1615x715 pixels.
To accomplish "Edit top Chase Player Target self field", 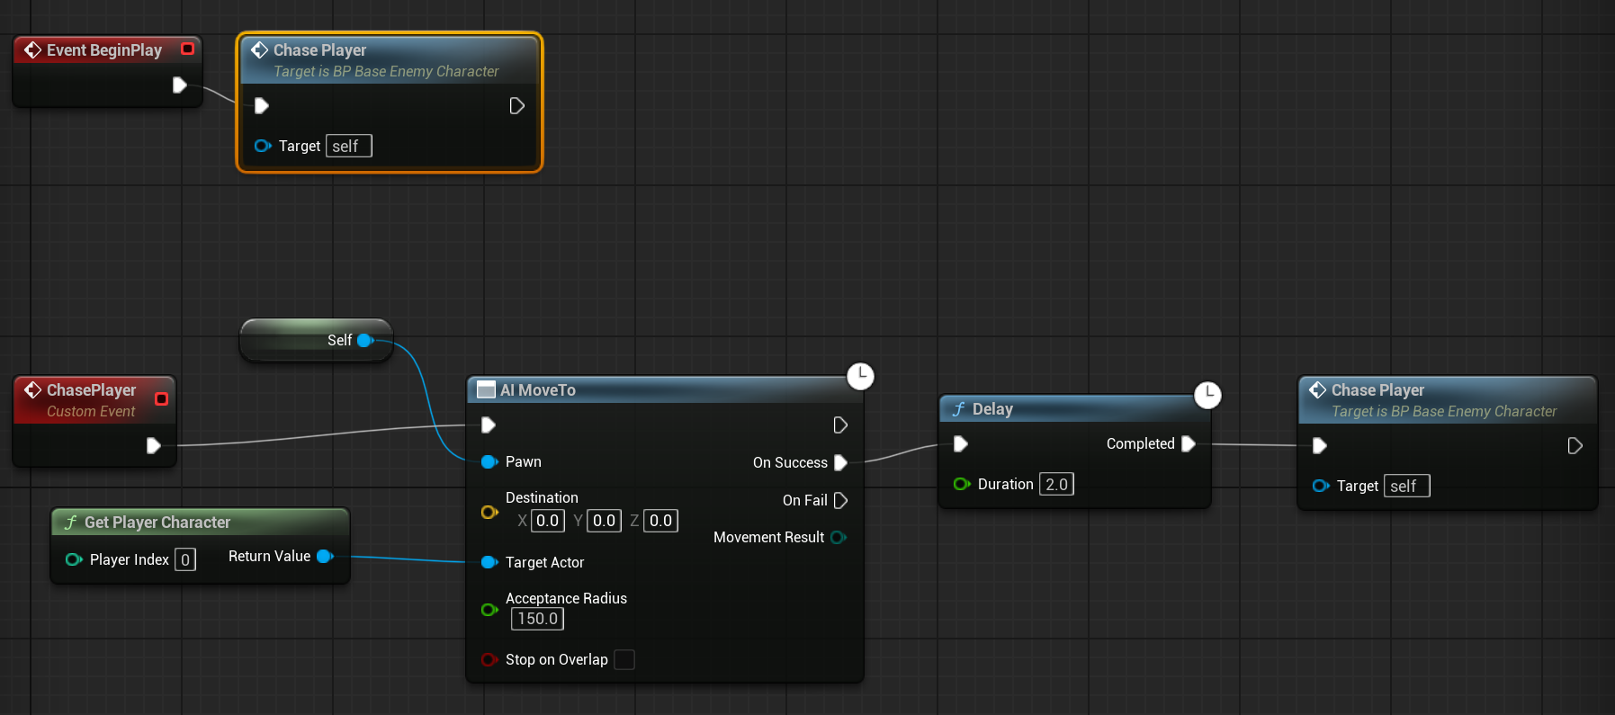I will click(x=348, y=146).
